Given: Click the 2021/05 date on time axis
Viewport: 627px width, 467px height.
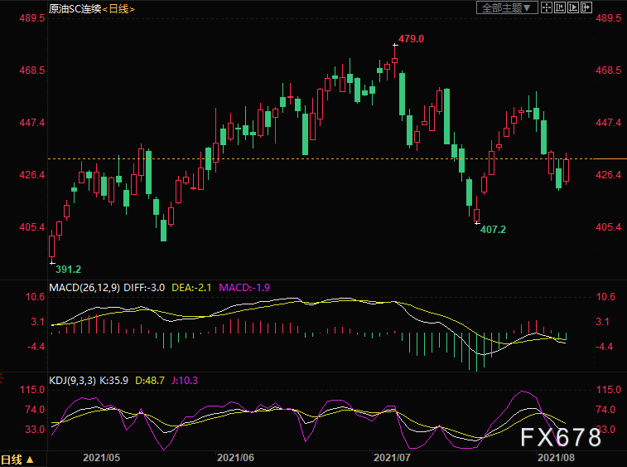Looking at the screenshot, I should pyautogui.click(x=100, y=457).
